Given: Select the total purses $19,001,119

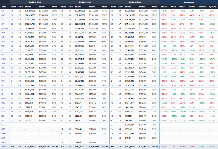Looking at the screenshot, I should [44, 147].
